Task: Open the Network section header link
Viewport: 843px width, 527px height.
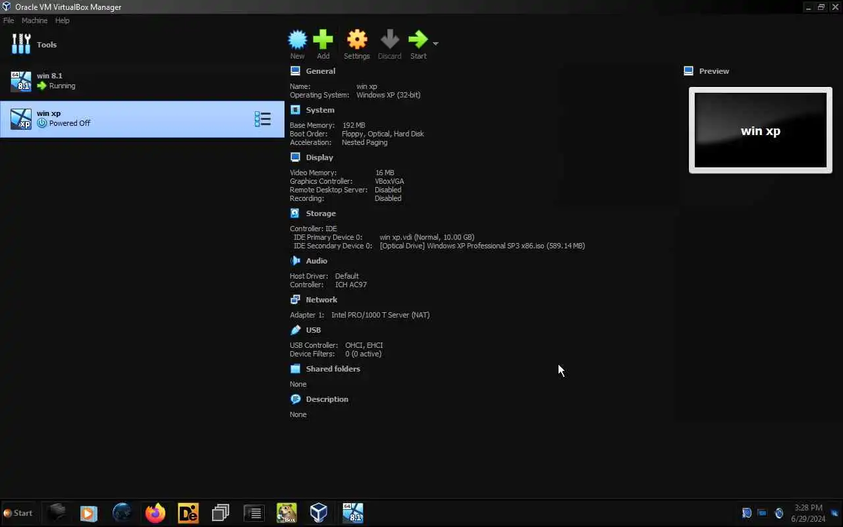Action: coord(321,300)
